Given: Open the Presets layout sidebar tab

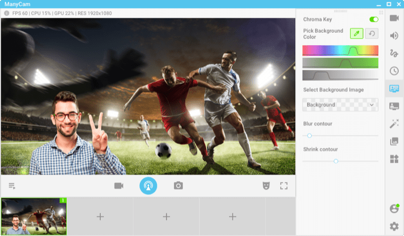Looking at the screenshot, I should pyautogui.click(x=394, y=159).
